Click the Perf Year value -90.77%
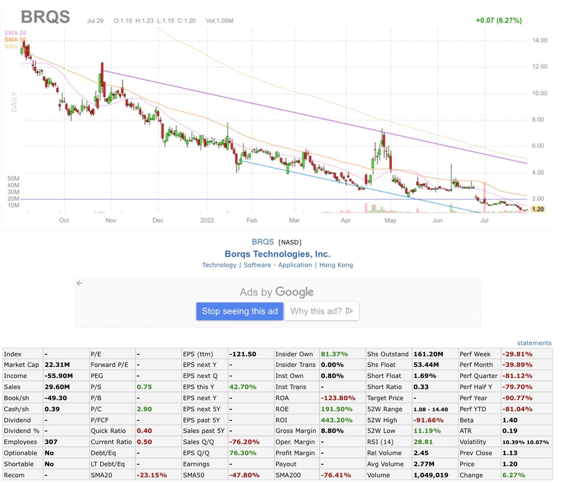 [518, 398]
